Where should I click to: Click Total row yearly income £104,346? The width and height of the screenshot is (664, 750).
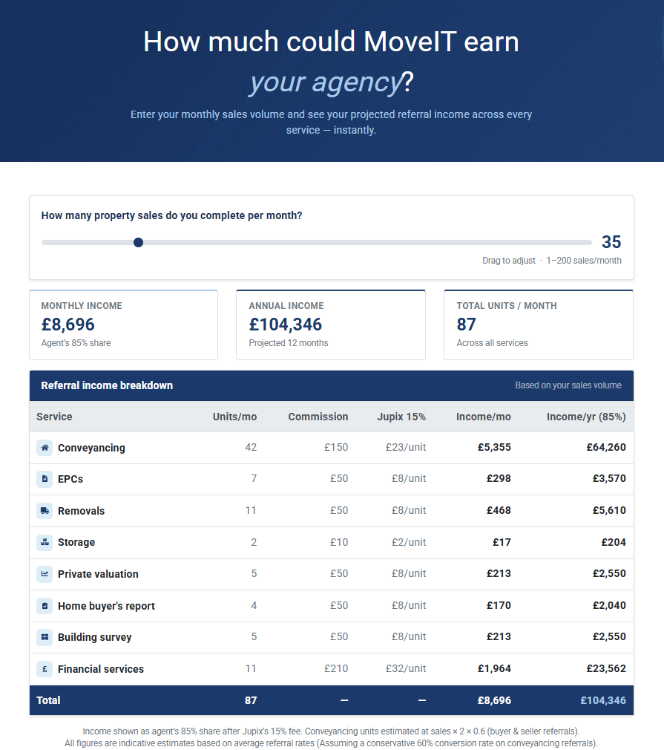[603, 700]
